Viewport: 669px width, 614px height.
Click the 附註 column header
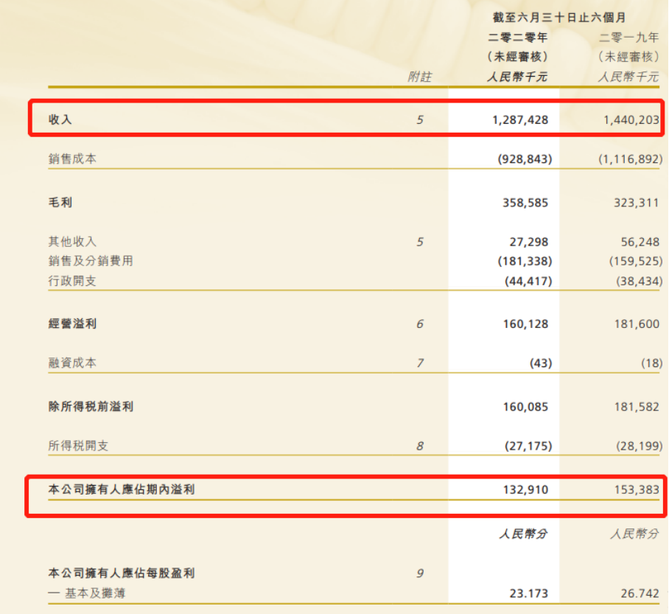[420, 77]
